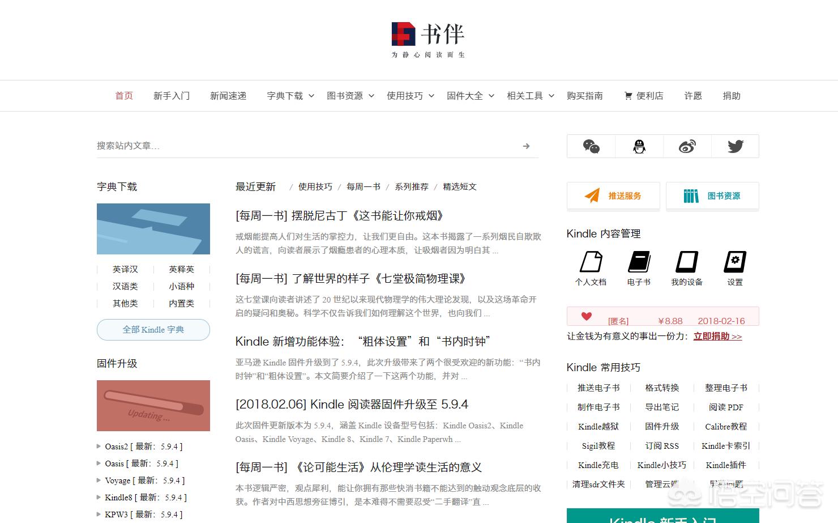The image size is (838, 523).
Task: Switch to 精选短文 article tab
Action: coord(460,186)
